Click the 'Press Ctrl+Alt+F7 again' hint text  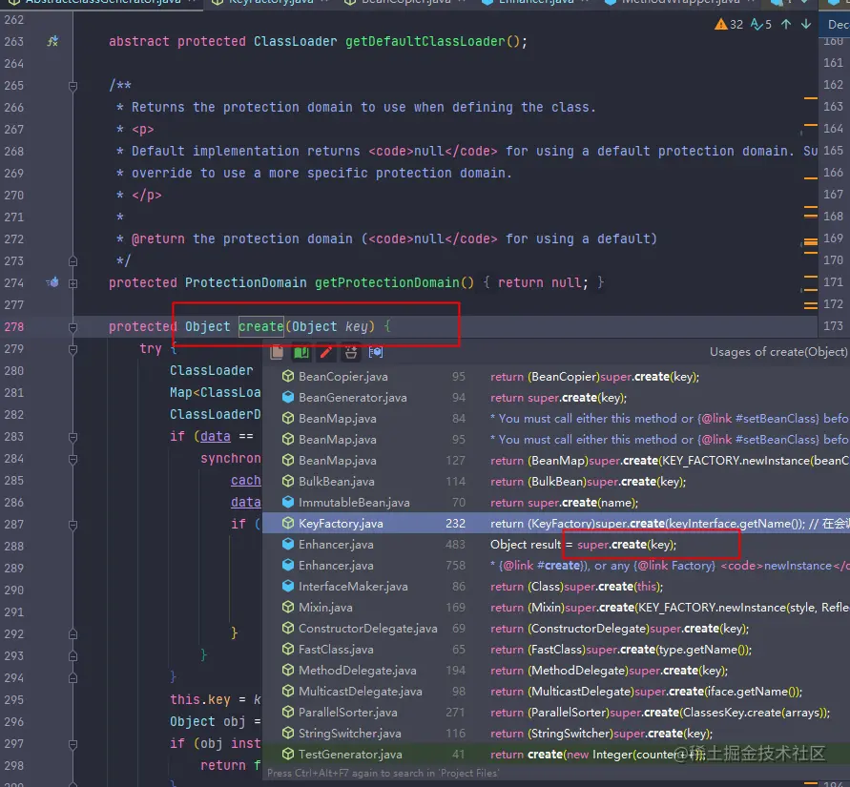point(383,773)
